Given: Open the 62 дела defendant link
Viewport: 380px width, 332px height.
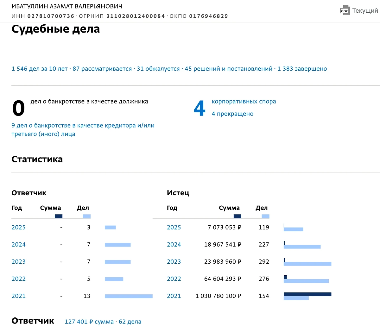Looking at the screenshot, I should coord(130,322).
